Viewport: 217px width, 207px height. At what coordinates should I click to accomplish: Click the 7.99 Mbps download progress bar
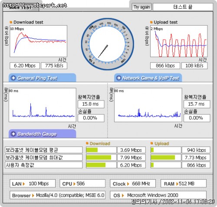(x=101, y=157)
